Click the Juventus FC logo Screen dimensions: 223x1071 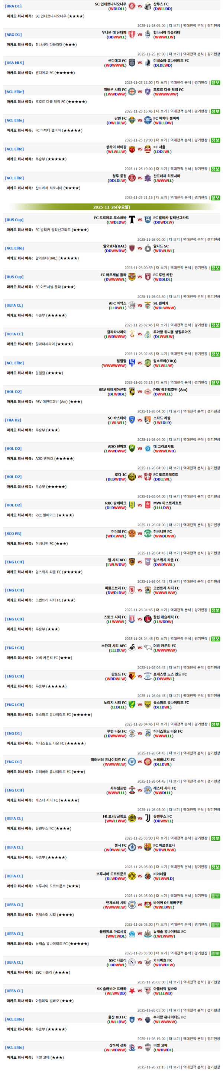pos(148,818)
